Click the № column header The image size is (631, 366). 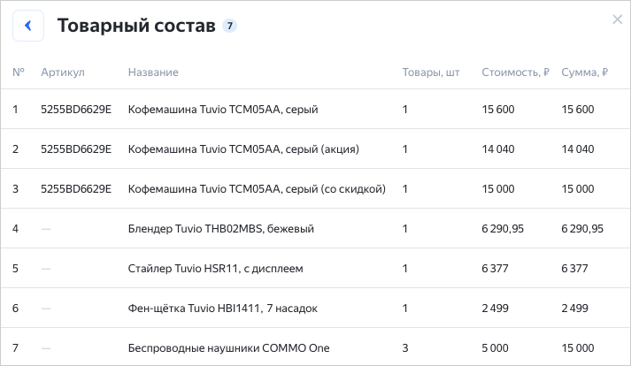pyautogui.click(x=18, y=72)
